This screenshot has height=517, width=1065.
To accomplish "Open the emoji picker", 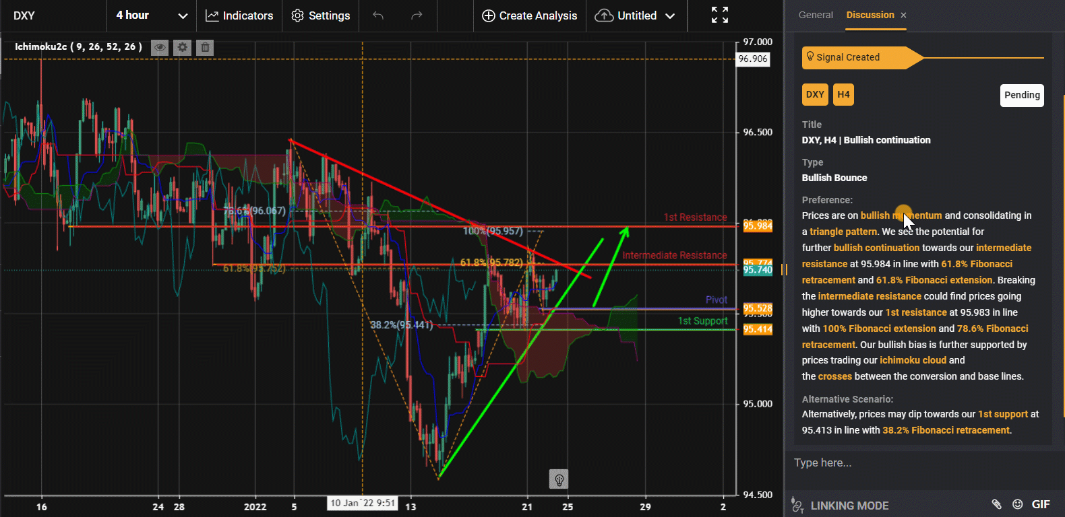I will pos(1018,504).
